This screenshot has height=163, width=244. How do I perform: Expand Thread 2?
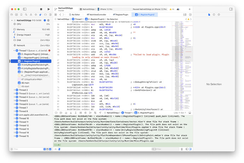point(14,90)
